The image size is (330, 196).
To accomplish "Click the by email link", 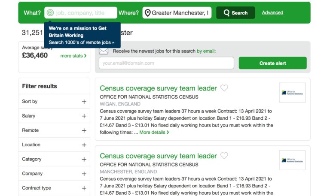I will 205,51.
